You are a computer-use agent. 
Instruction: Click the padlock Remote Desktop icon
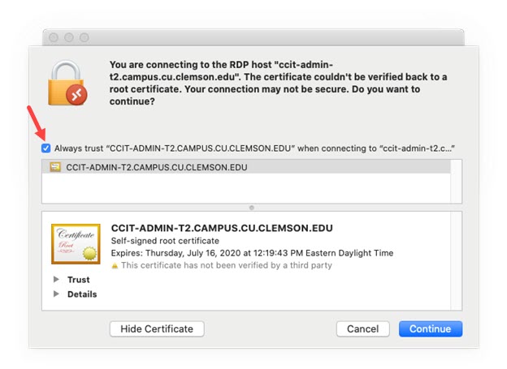67,83
